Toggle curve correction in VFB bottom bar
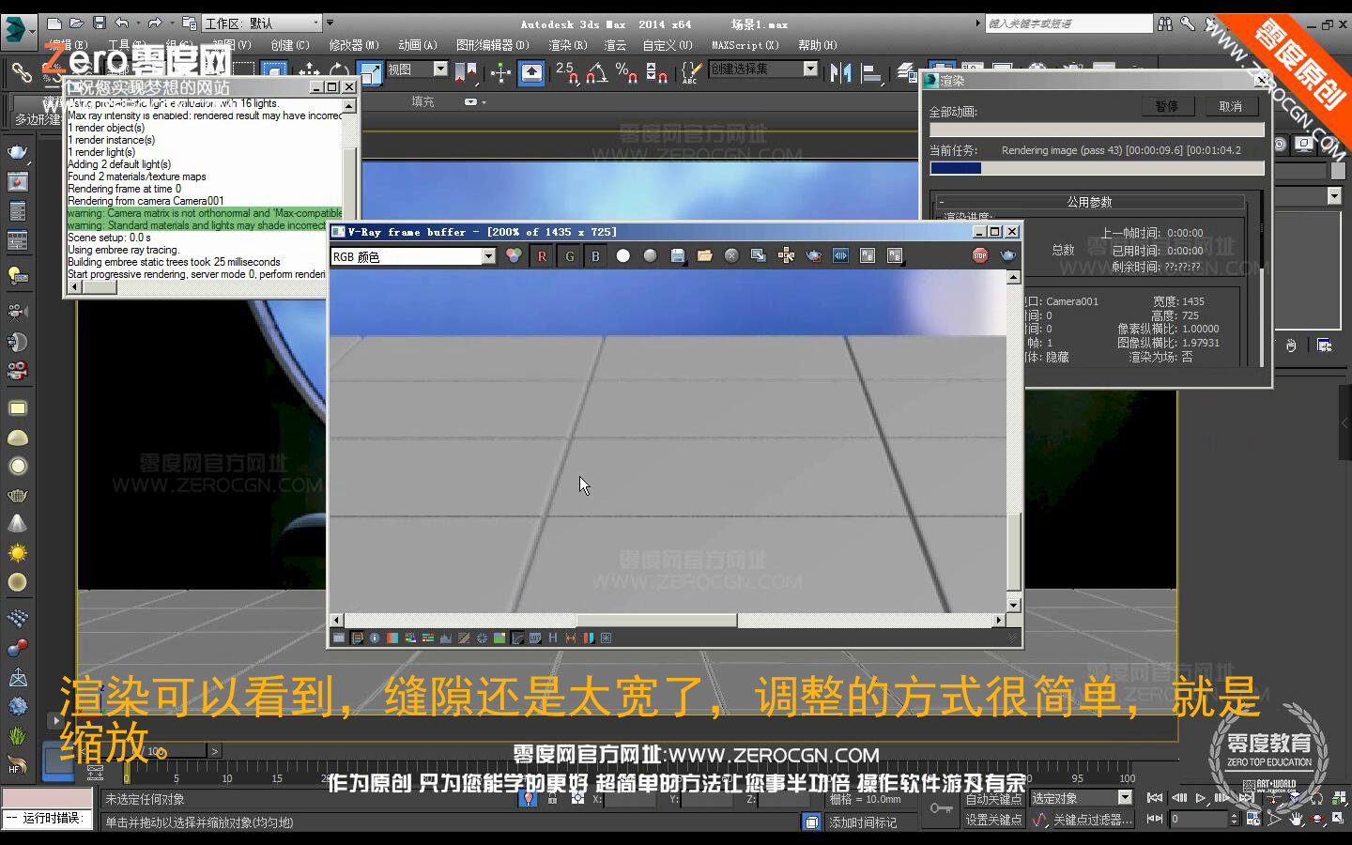The image size is (1352, 845). pos(464,638)
